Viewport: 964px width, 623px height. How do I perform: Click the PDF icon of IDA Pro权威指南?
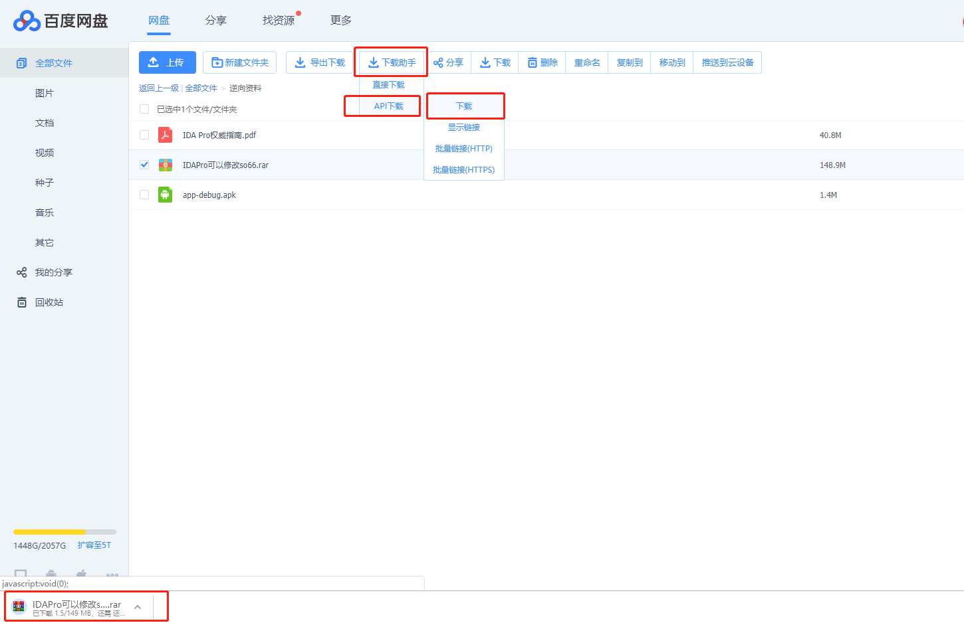[x=165, y=135]
